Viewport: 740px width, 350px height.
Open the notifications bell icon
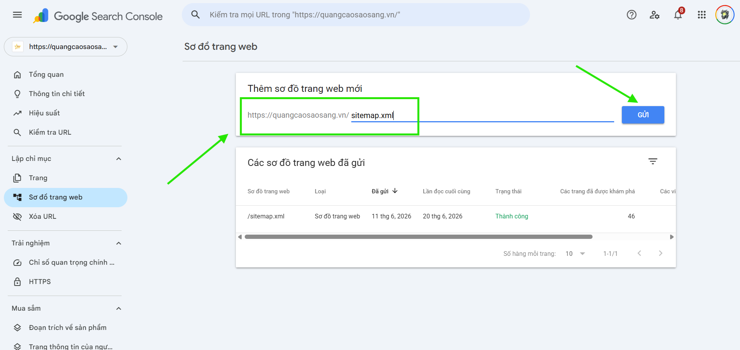click(x=678, y=15)
